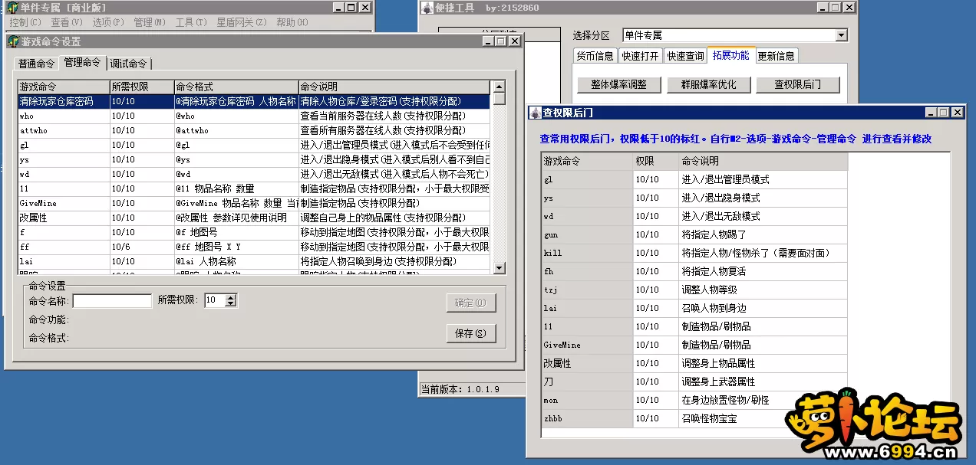Viewport: 976px width, 465px height.
Task: Select the @wd row in 游戏命令设置 list
Action: [253, 174]
